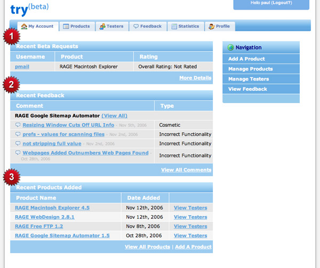The image size is (320, 268).
Task: Click the Overall Rating: Not Rated cell
Action: (173, 67)
